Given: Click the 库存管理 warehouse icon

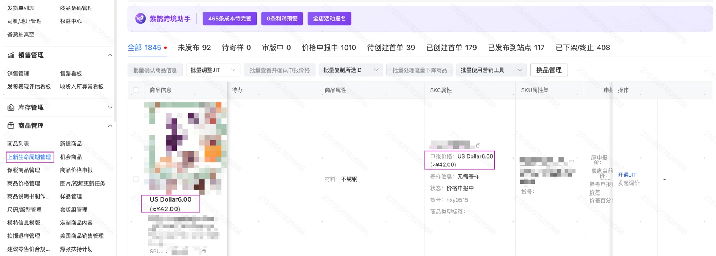Looking at the screenshot, I should 11,108.
